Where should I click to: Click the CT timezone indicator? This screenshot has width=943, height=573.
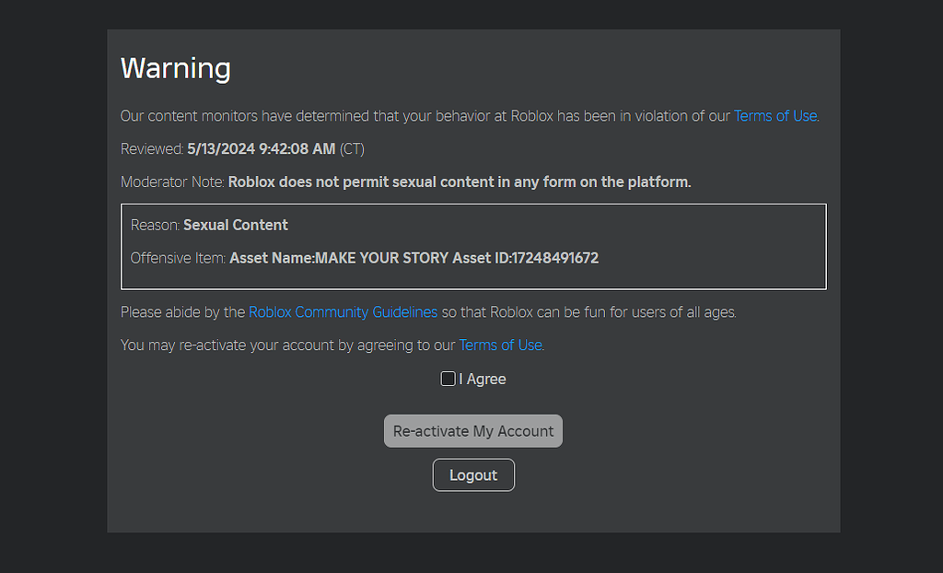pos(351,148)
